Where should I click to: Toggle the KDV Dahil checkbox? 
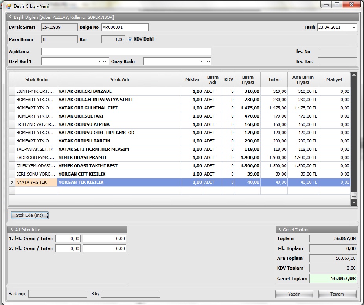(130, 39)
